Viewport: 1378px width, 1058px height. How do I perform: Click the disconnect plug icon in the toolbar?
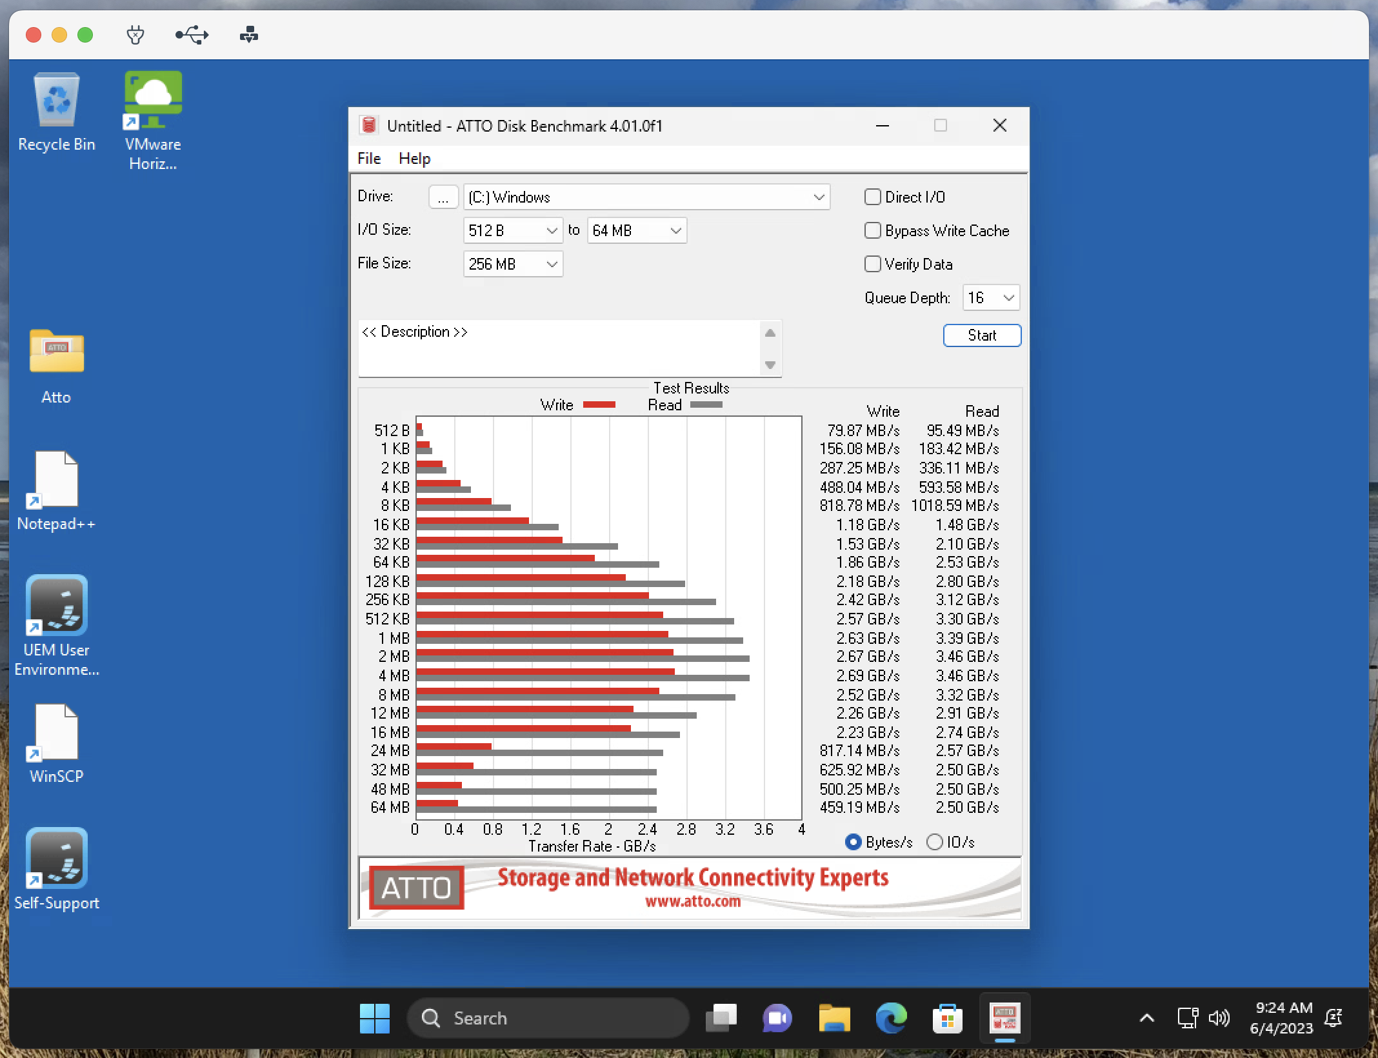135,35
